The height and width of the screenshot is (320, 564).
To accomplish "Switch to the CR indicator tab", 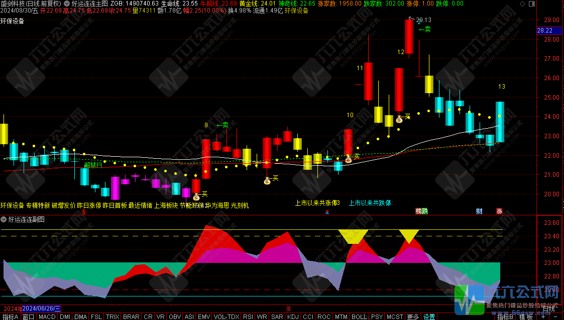I will 148,317.
